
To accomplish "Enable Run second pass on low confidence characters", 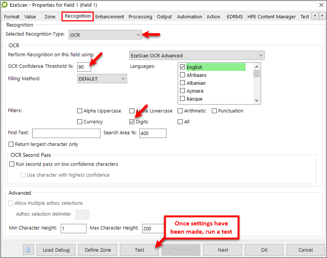I will [11, 164].
